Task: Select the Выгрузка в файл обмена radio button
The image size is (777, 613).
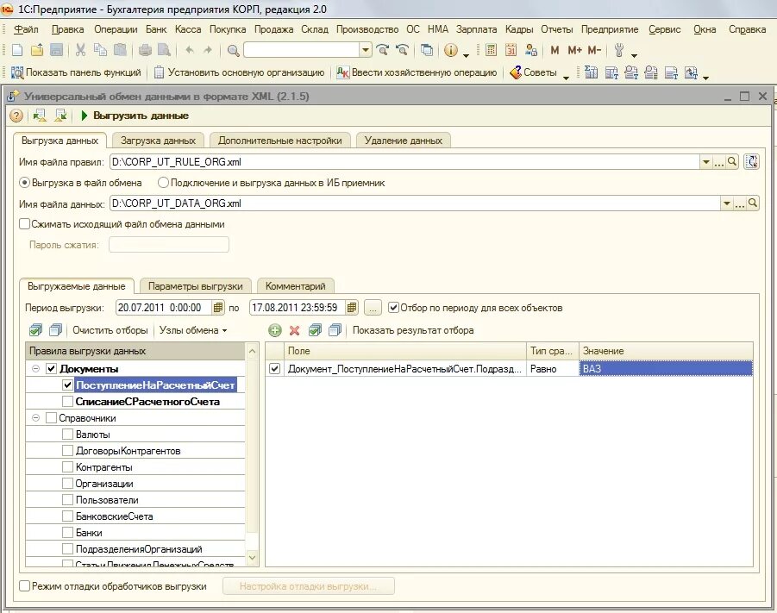Action: pyautogui.click(x=25, y=183)
